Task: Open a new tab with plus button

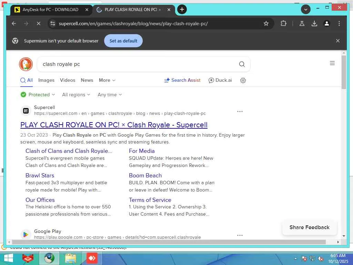Action: click(x=182, y=9)
